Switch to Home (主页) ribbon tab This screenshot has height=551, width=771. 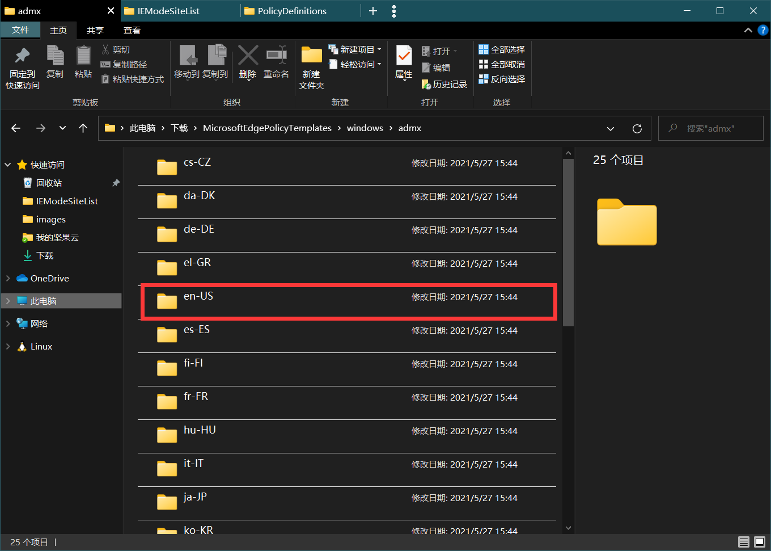pos(58,30)
